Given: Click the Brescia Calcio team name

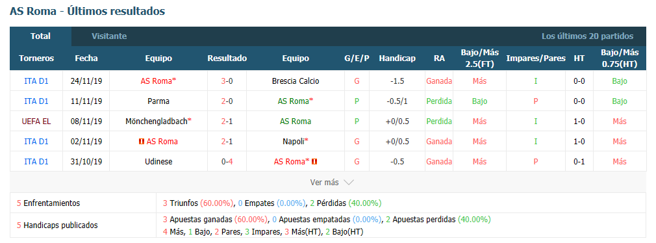Looking at the screenshot, I should click(x=296, y=81).
